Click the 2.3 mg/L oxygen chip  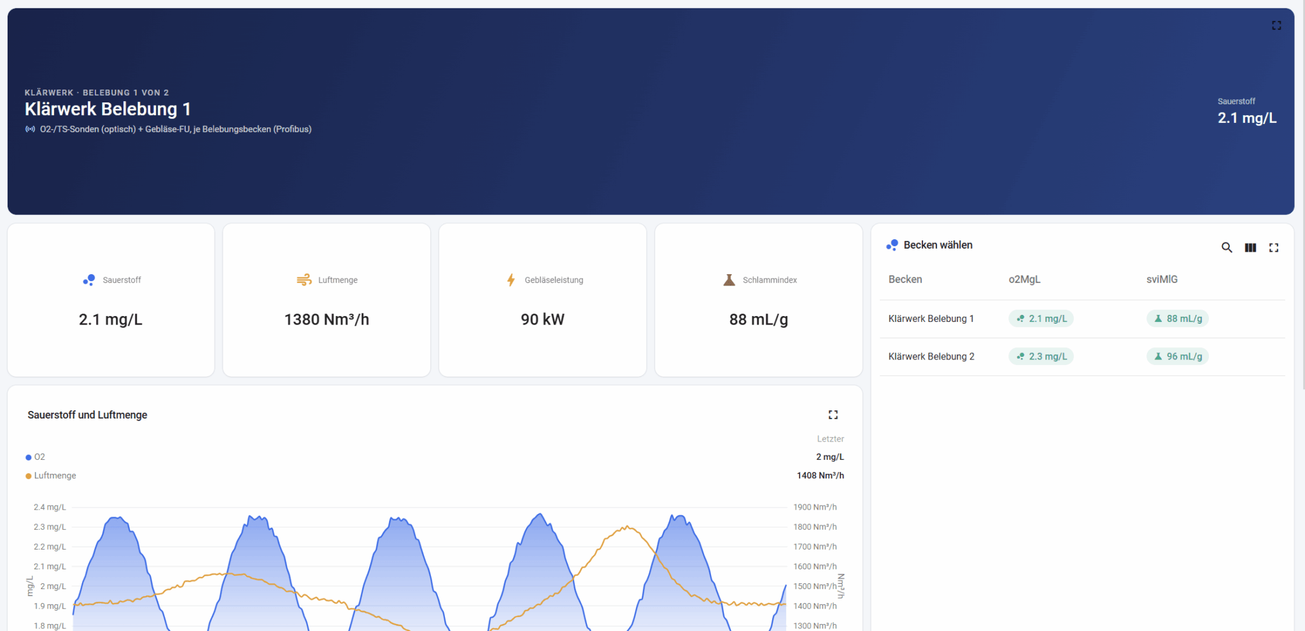(x=1041, y=356)
